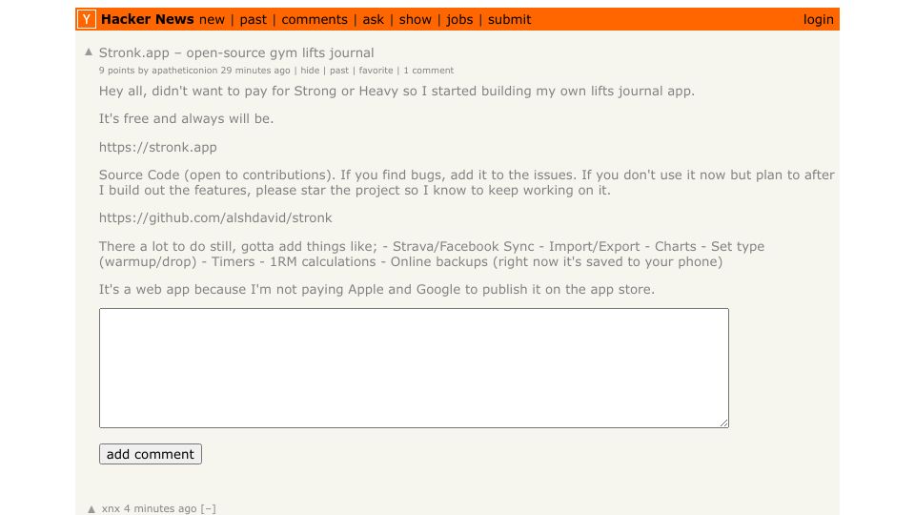Go to the new stories page

[212, 19]
